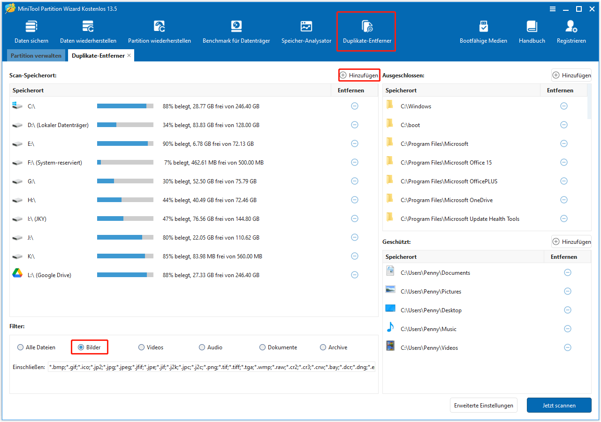Open Erweiterte Einstellungen
Viewport: 601px width, 422px height.
483,405
